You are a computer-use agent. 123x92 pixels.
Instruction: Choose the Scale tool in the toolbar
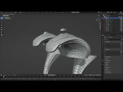point(2,28)
